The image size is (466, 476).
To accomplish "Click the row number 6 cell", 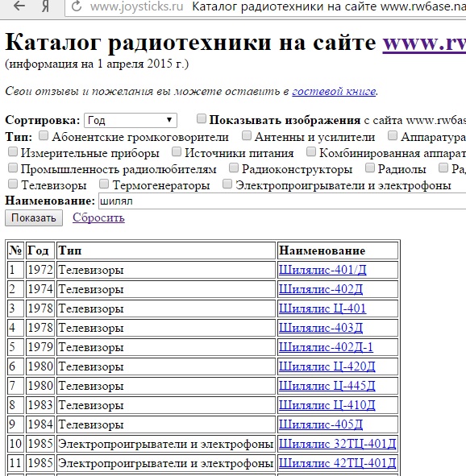I will point(16,366).
